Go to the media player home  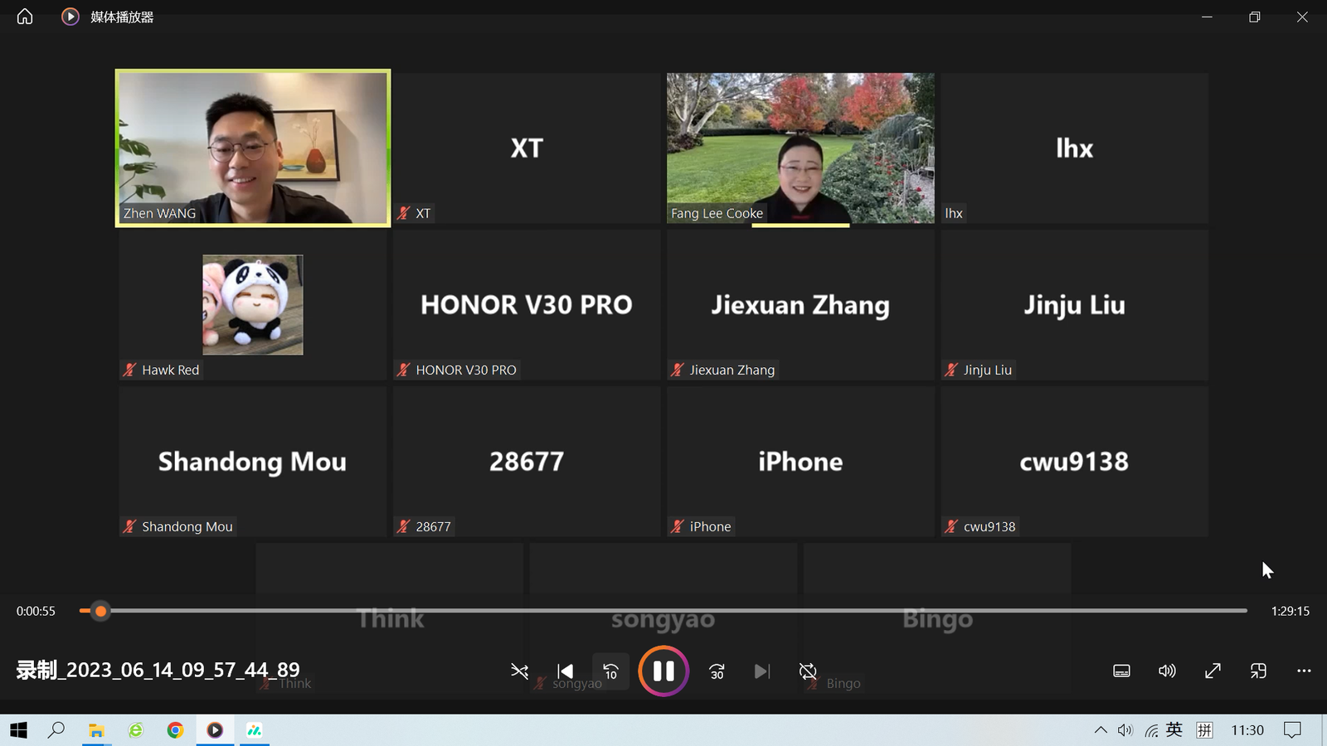tap(25, 17)
